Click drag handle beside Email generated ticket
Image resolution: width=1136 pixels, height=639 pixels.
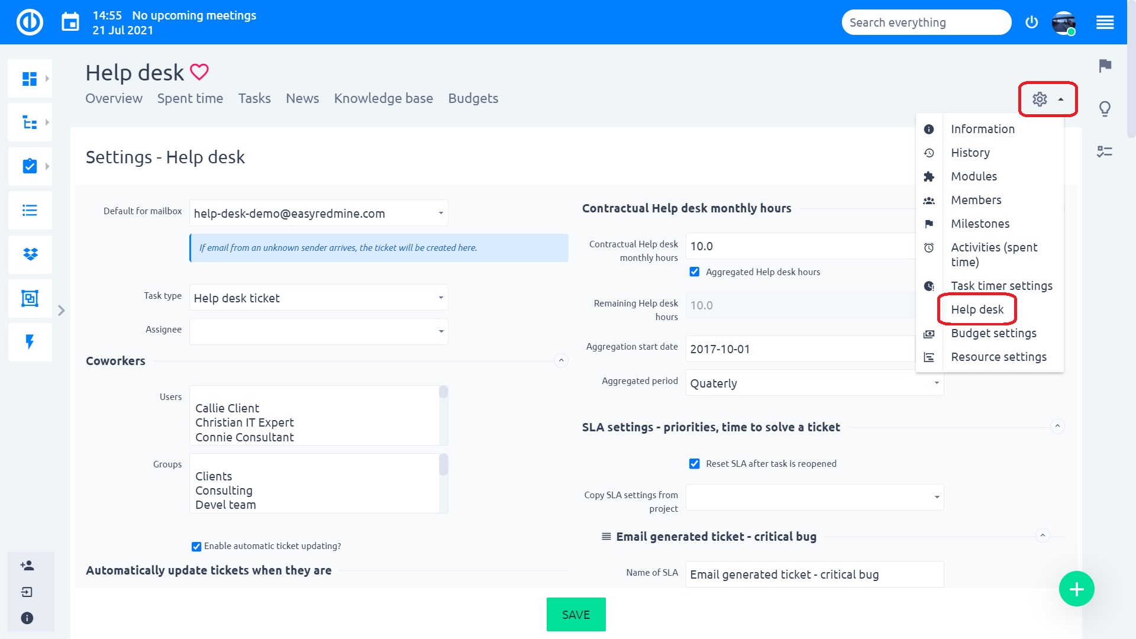pyautogui.click(x=606, y=537)
